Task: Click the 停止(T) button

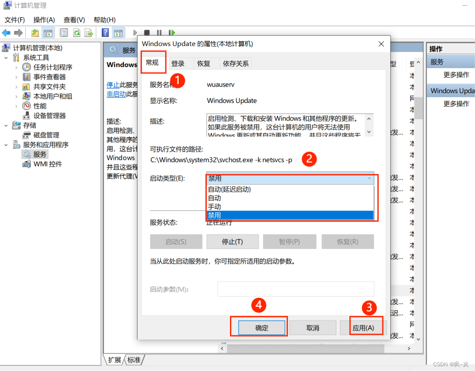Action: pyautogui.click(x=233, y=242)
